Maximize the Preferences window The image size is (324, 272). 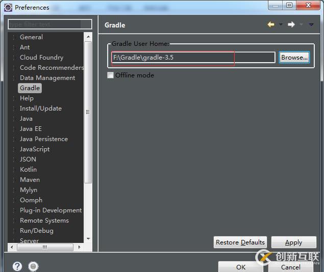289,5
